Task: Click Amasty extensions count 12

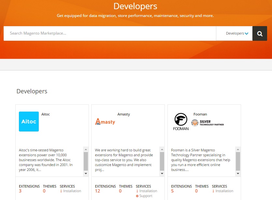Action: point(97,191)
